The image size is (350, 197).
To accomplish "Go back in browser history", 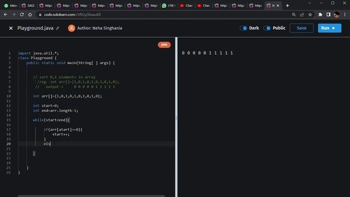I will click(5, 15).
